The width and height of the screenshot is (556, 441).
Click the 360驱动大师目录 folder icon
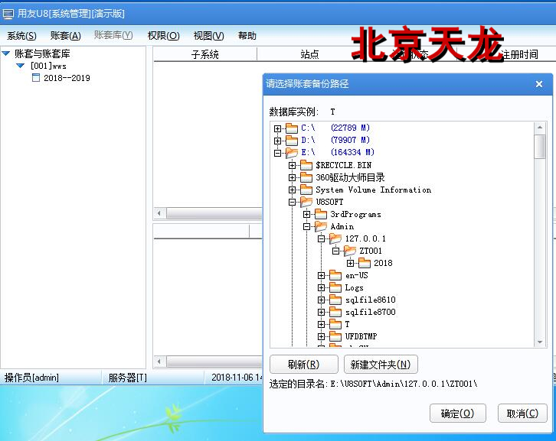(x=306, y=177)
